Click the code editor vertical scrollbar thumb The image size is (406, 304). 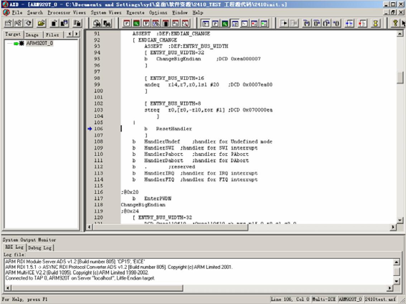[400, 77]
